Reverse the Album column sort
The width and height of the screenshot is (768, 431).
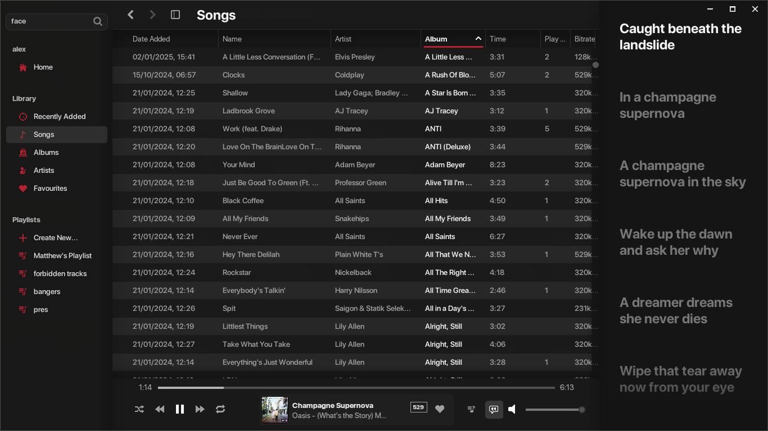pos(453,39)
